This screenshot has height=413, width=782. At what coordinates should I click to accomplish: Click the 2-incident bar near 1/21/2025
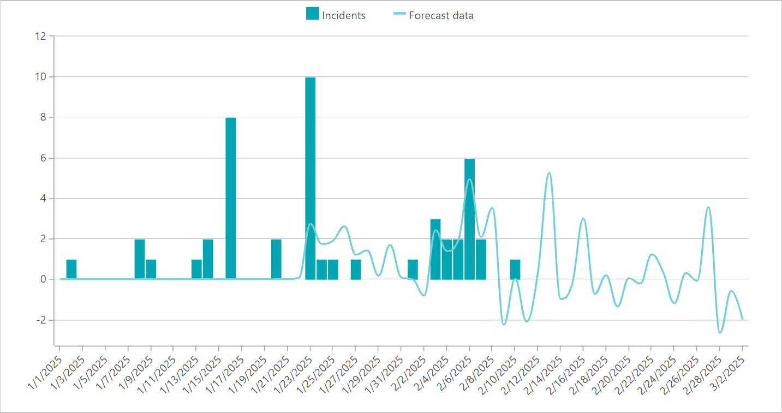click(276, 260)
